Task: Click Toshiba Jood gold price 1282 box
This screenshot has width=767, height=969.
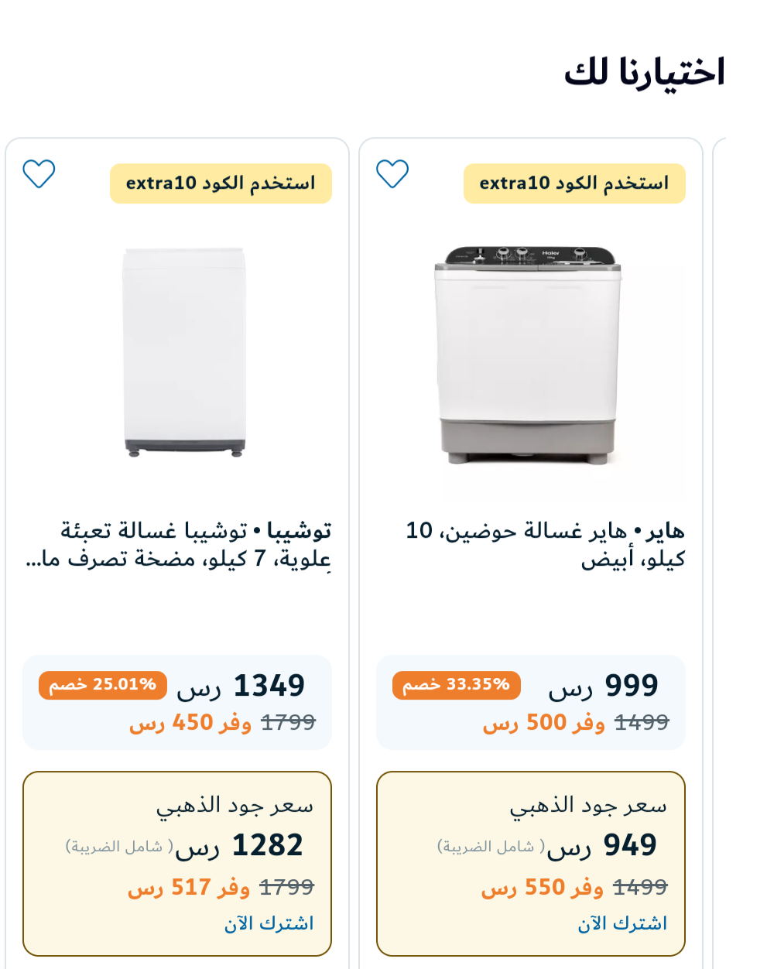Action: 177,864
